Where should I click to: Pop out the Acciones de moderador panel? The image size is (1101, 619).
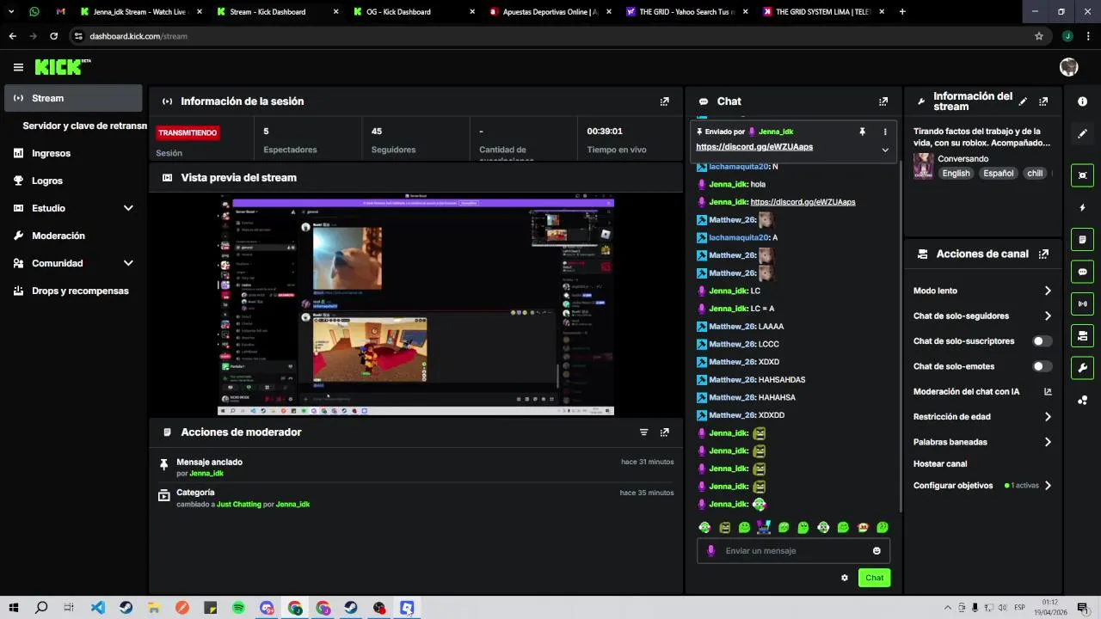pyautogui.click(x=664, y=432)
